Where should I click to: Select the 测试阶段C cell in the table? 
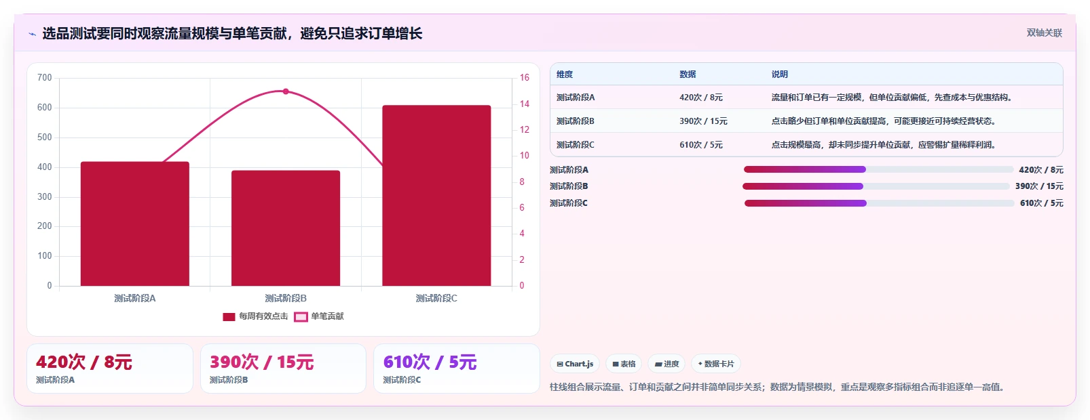(x=576, y=145)
